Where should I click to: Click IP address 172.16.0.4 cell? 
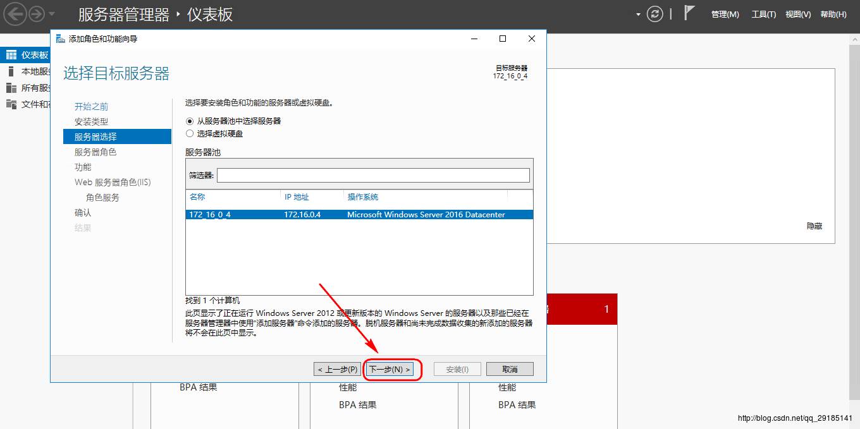pyautogui.click(x=302, y=215)
